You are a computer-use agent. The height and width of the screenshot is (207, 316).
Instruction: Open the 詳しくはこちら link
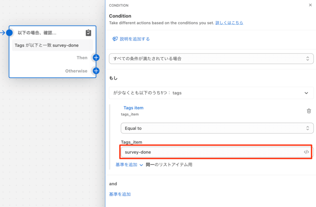click(x=229, y=23)
